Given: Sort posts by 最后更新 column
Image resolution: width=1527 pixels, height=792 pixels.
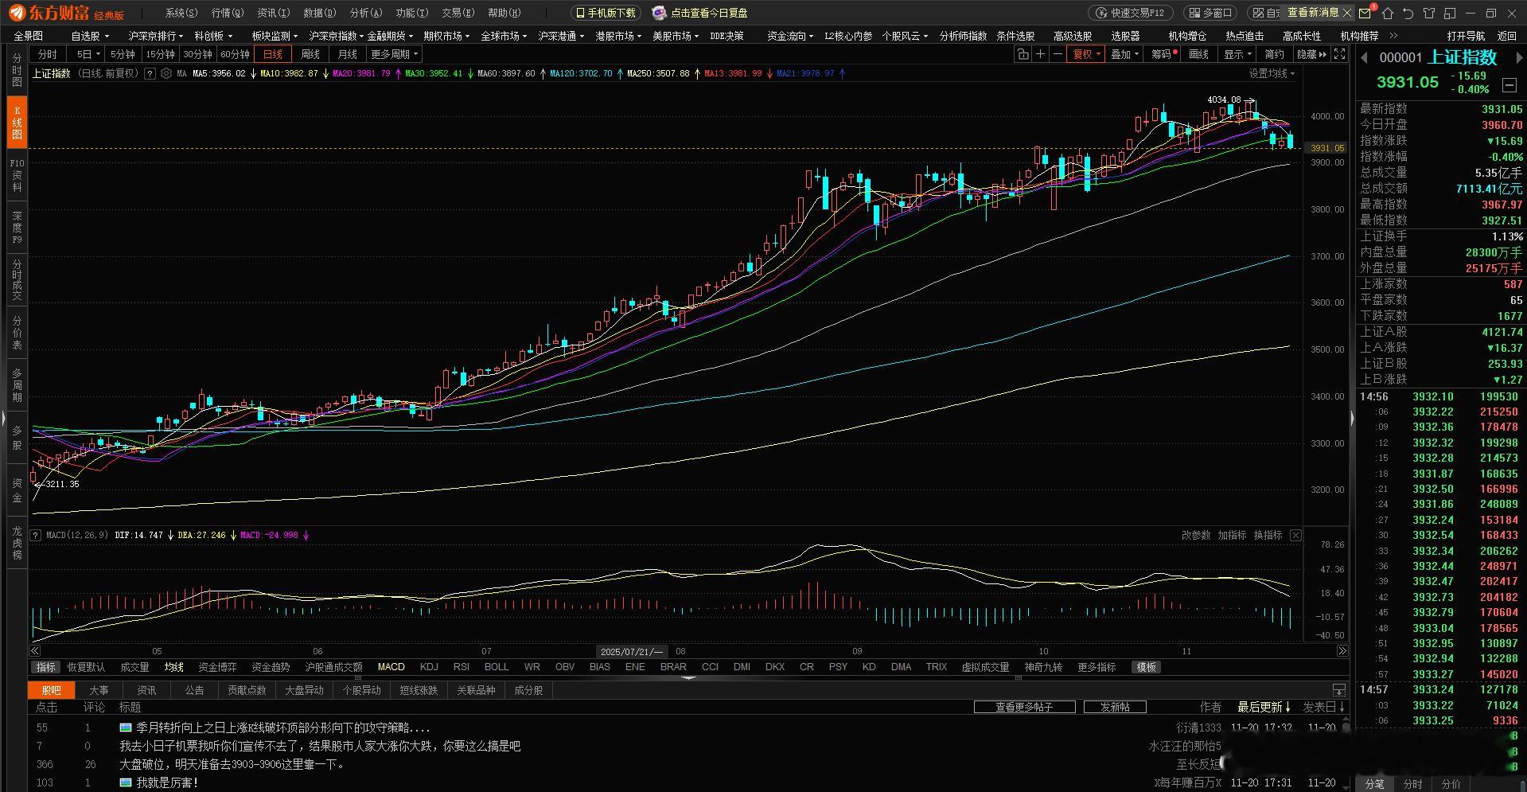Looking at the screenshot, I should 1264,707.
